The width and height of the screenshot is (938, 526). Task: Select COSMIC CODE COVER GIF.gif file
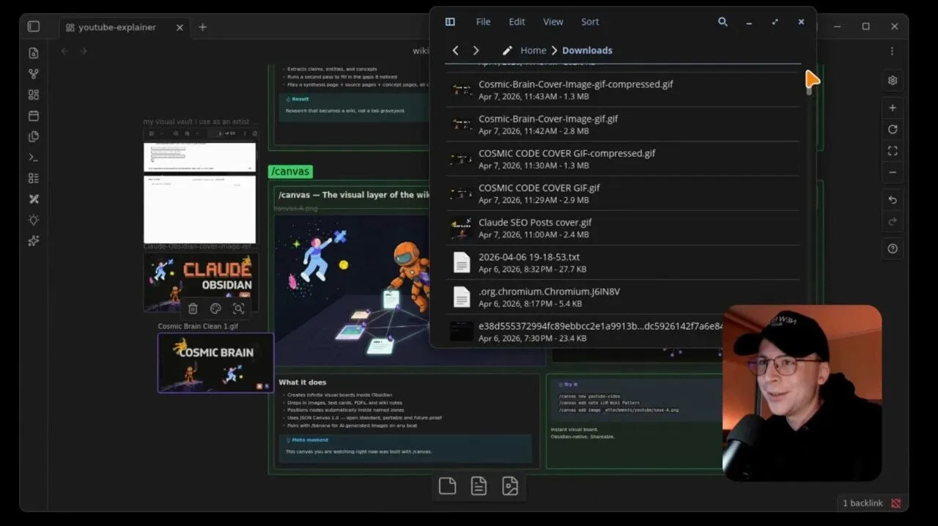623,193
